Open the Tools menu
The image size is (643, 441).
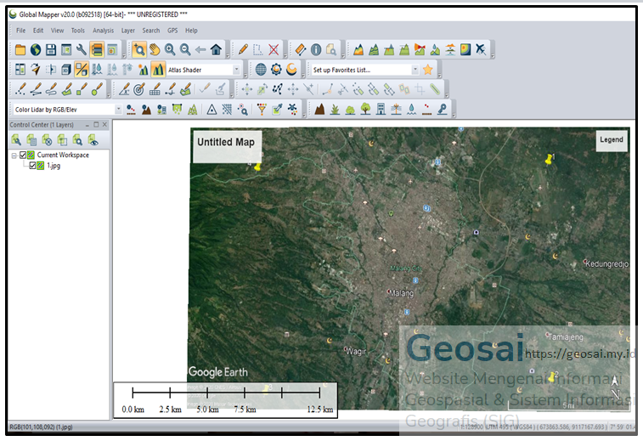pyautogui.click(x=77, y=31)
